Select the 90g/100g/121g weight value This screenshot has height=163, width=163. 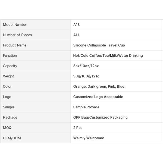point(86,76)
